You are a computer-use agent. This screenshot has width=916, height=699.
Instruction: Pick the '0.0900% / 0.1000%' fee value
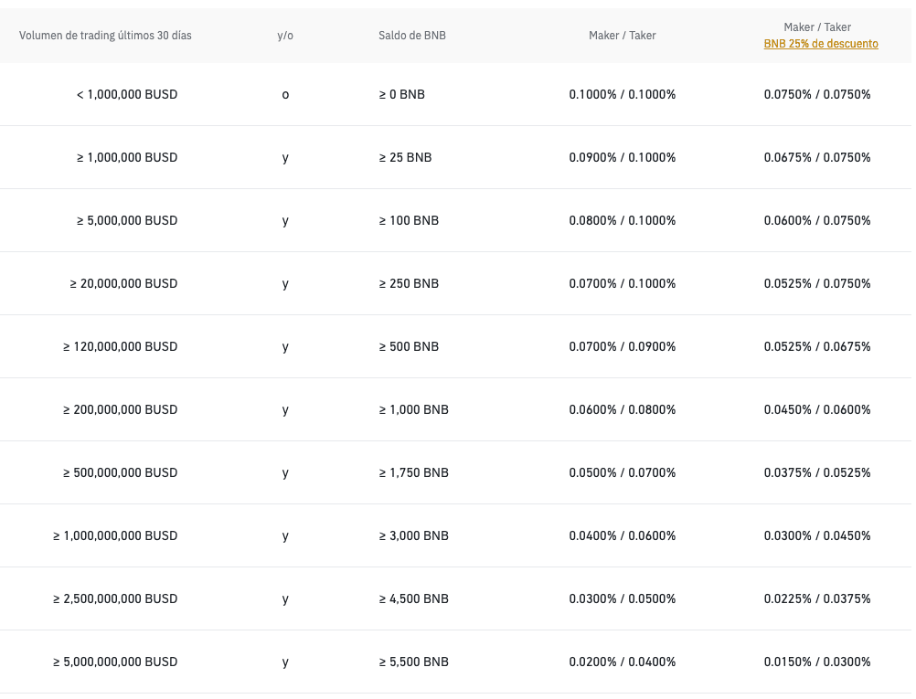click(623, 158)
